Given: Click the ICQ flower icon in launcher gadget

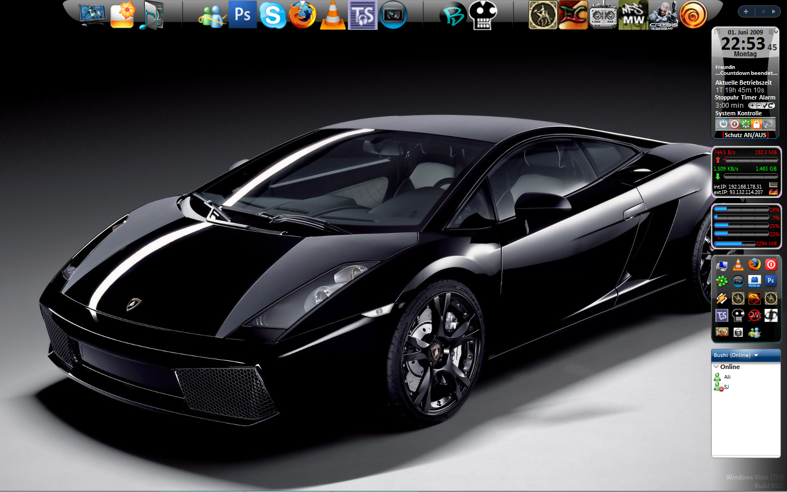Looking at the screenshot, I should (721, 282).
